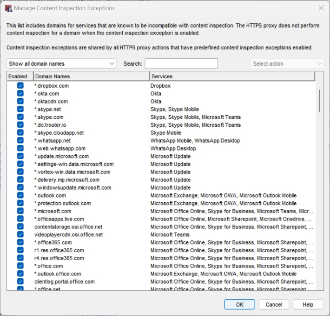
Task: Toggle the *.vortex-win.data.microsoft.com checkbox
Action: click(x=20, y=172)
